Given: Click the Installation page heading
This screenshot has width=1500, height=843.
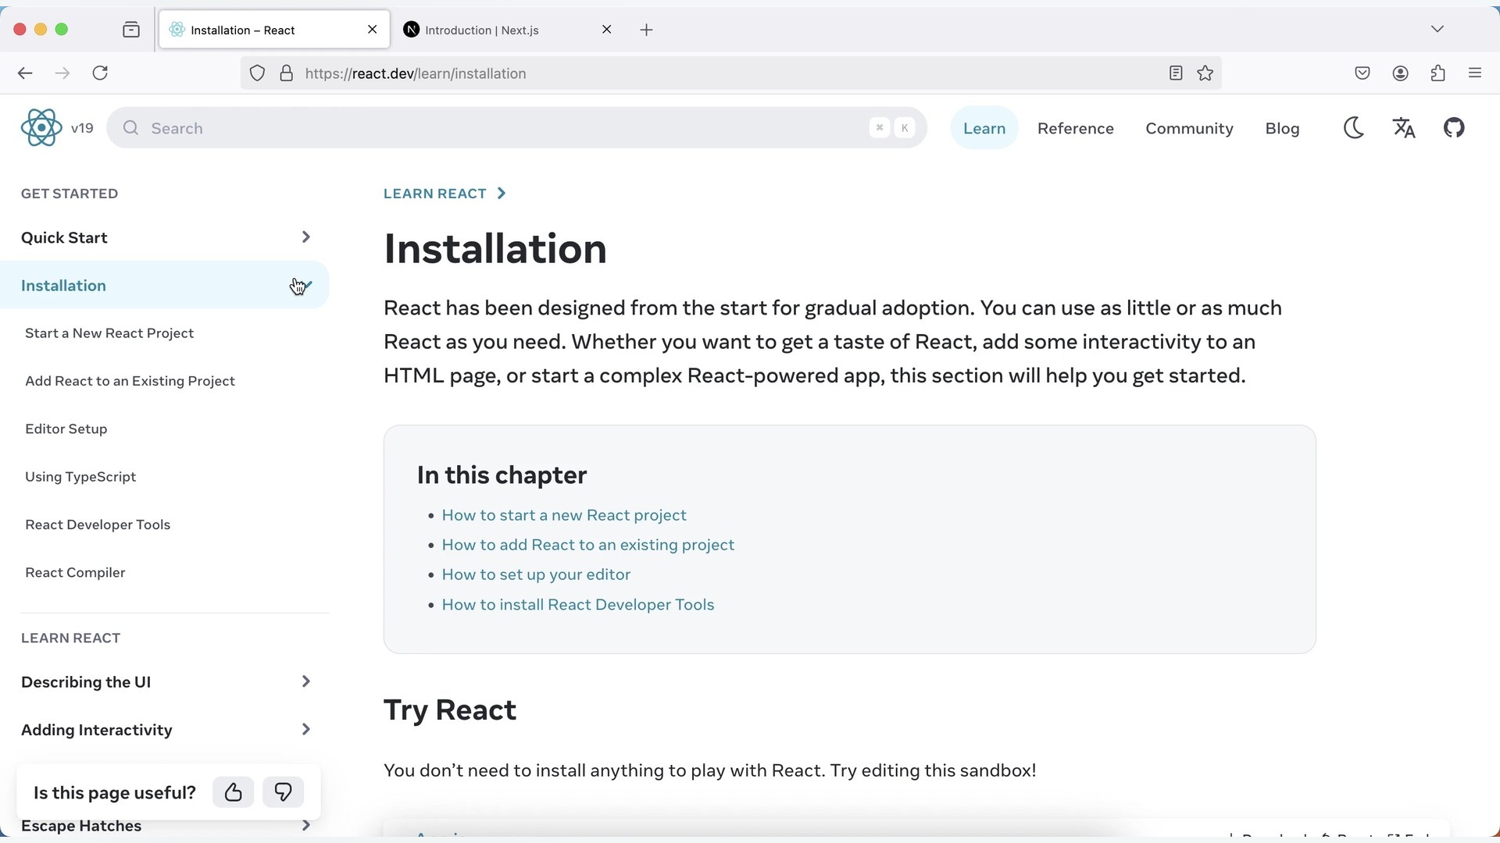Looking at the screenshot, I should pos(495,249).
